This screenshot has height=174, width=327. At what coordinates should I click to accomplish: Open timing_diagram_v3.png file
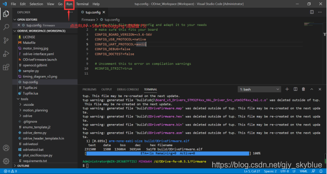coord(40,76)
